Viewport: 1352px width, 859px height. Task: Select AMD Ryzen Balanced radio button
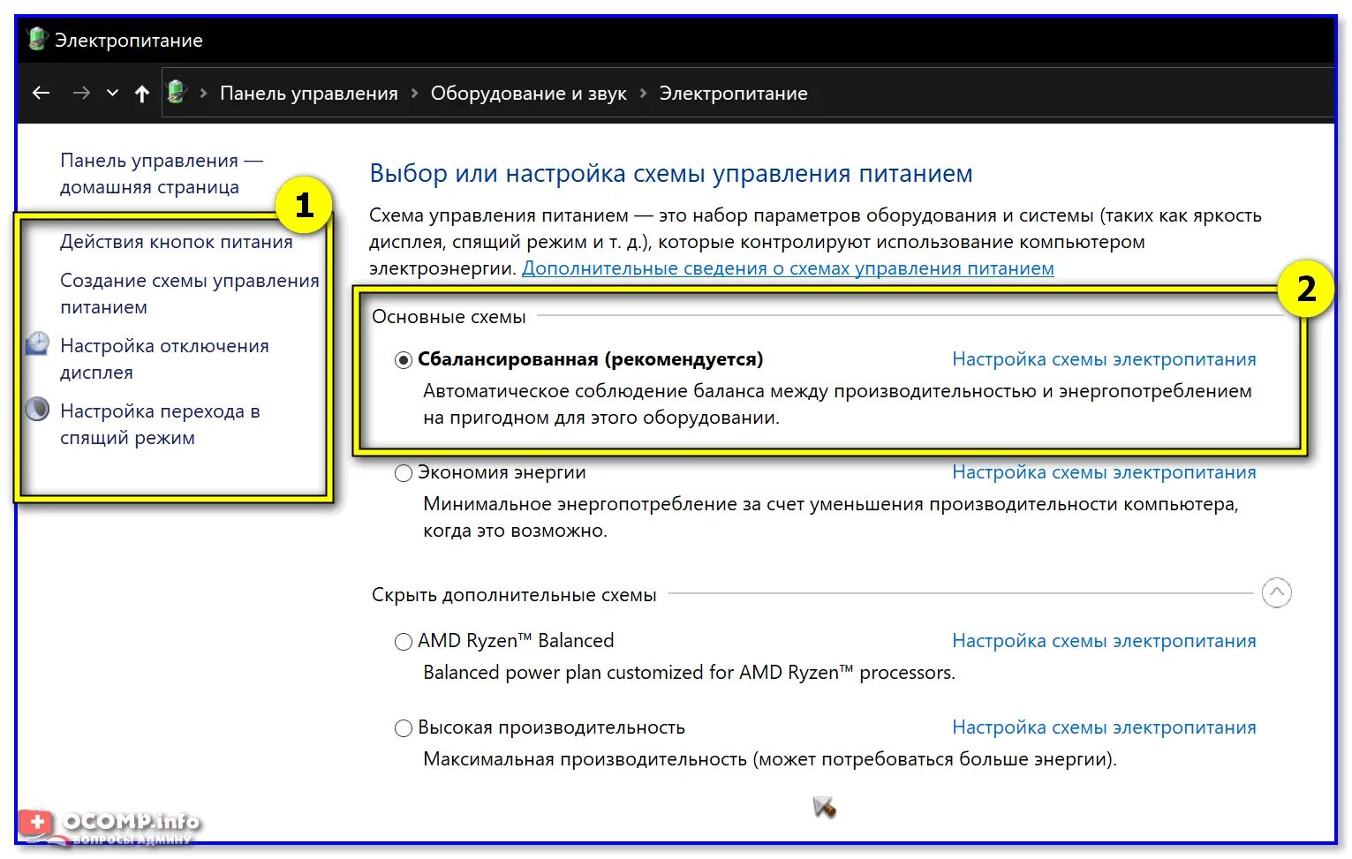coord(404,642)
